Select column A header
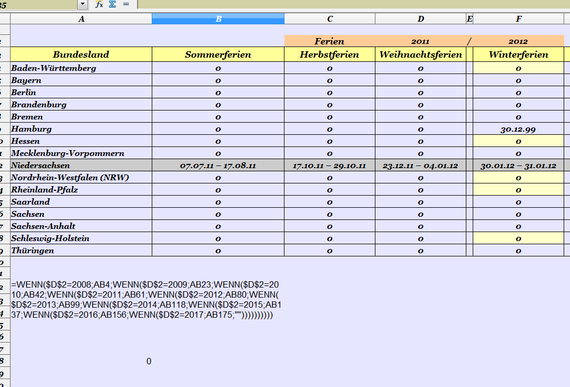The height and width of the screenshot is (387, 570). tap(81, 19)
